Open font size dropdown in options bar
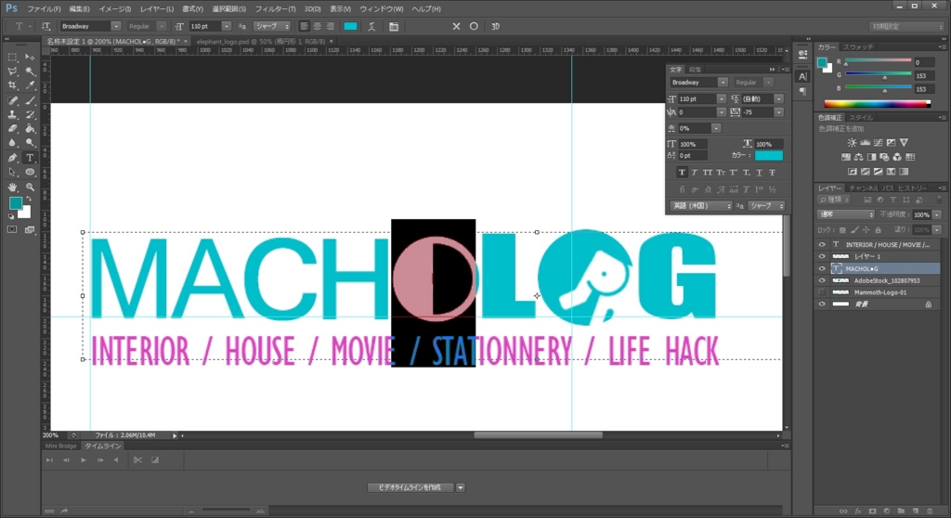This screenshot has width=951, height=518. tap(227, 27)
